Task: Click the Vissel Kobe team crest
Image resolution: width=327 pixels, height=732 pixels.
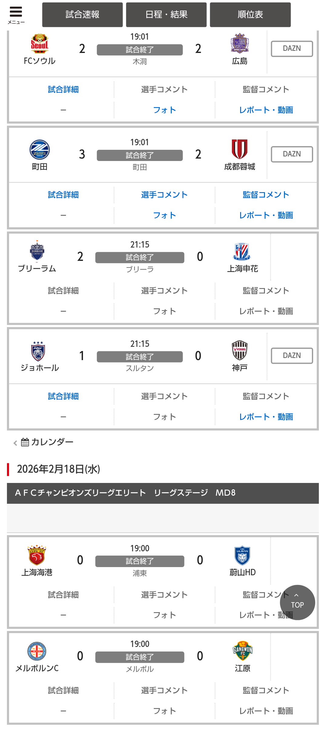Action: tap(239, 350)
